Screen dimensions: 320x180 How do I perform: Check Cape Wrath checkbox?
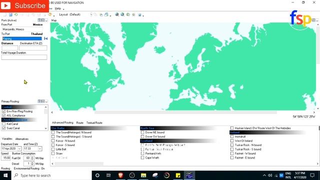[142, 158]
